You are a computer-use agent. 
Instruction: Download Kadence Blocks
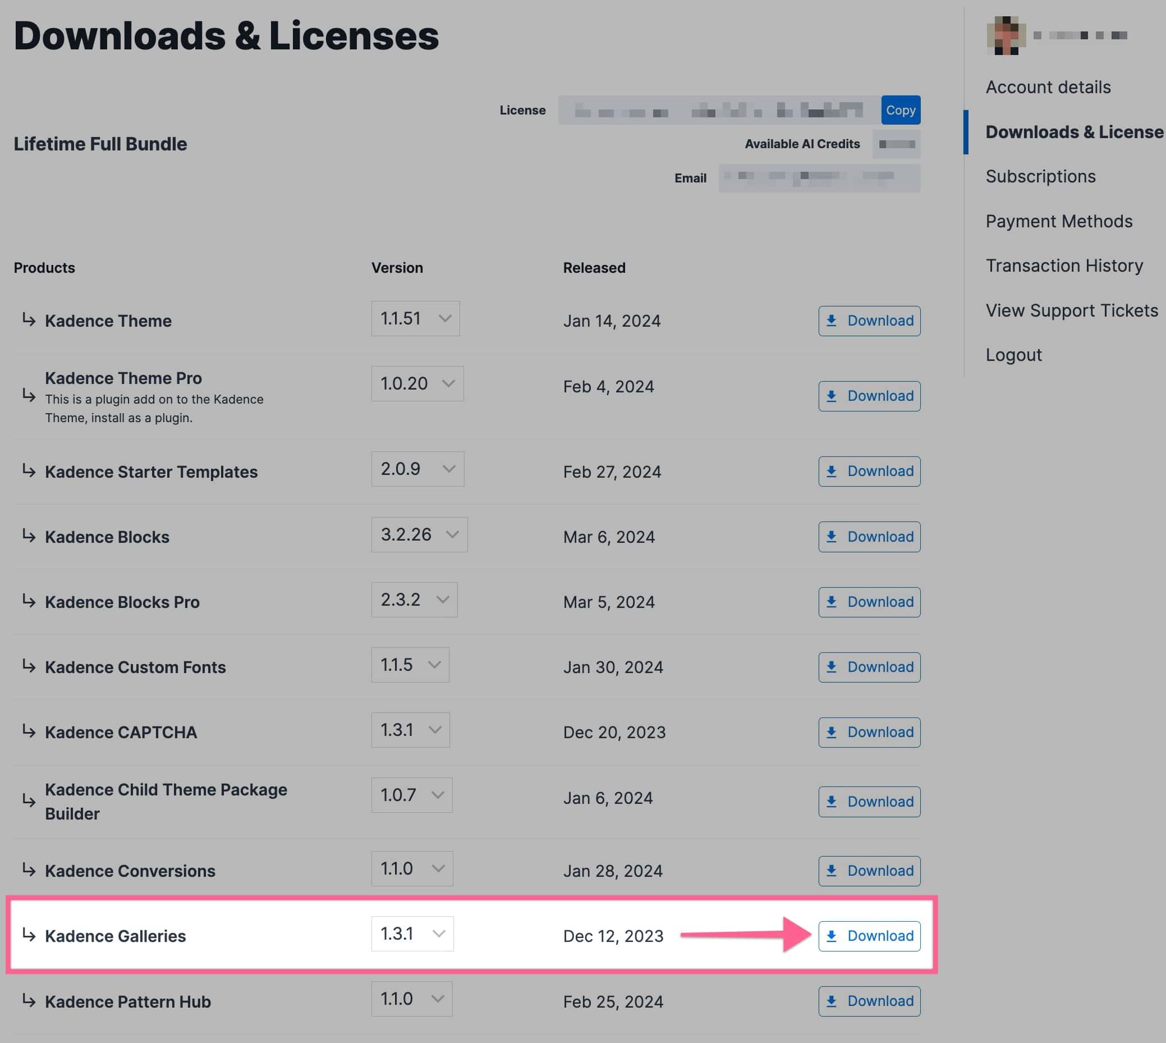[x=869, y=537]
